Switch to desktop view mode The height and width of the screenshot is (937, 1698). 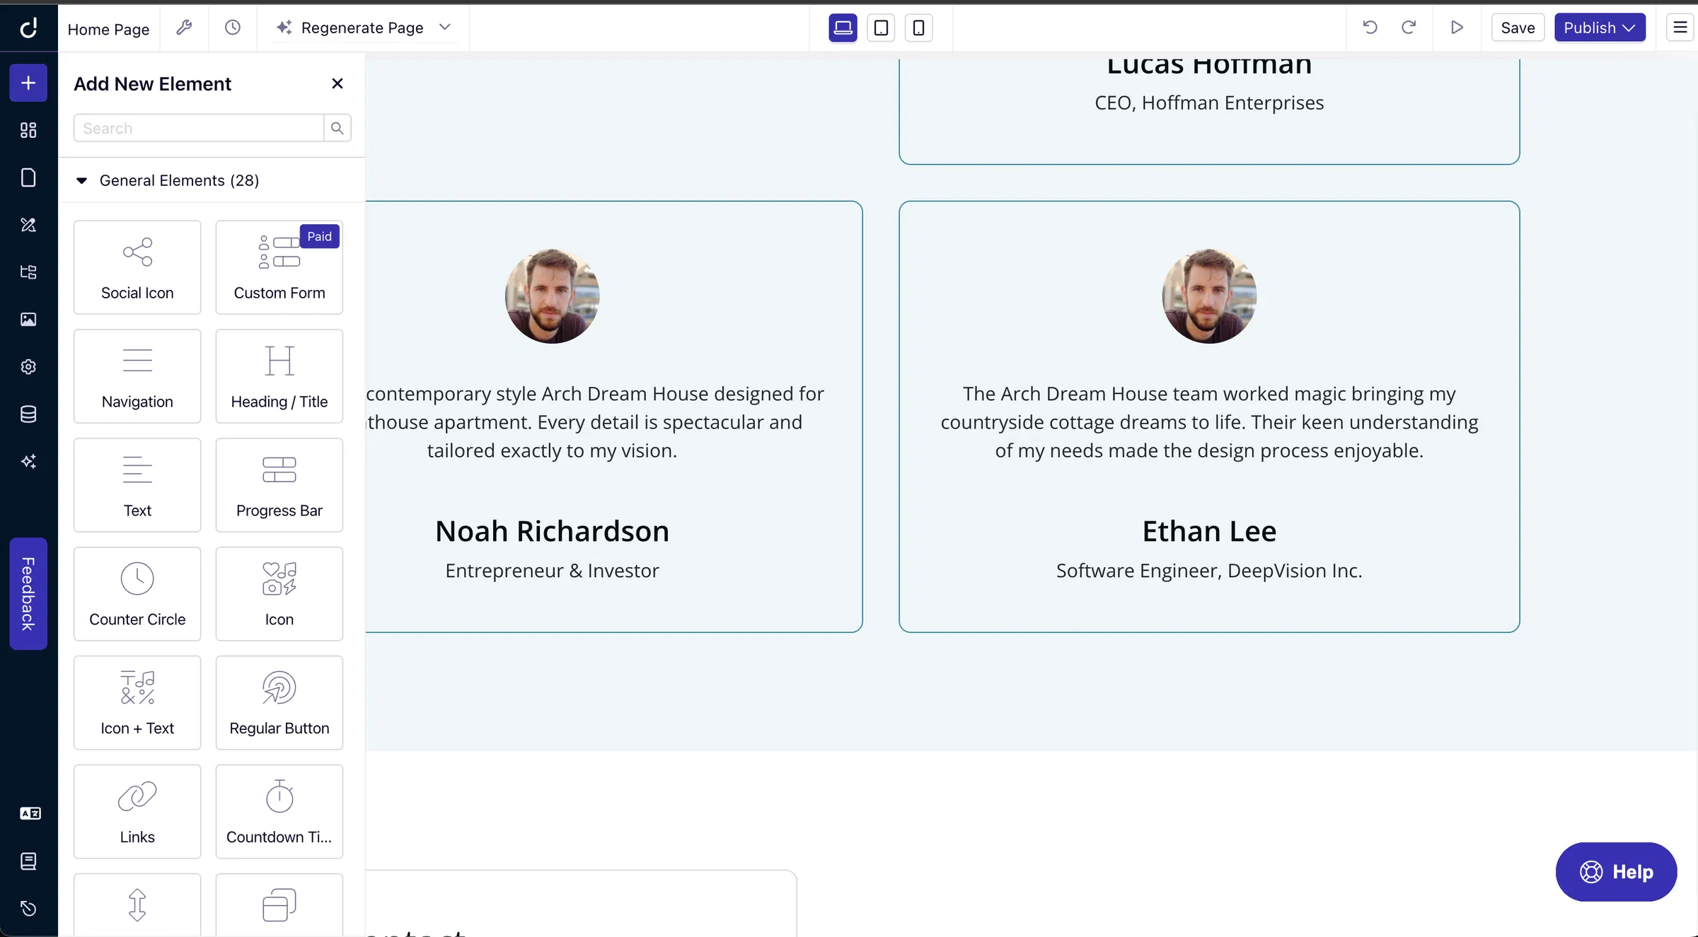(x=843, y=28)
